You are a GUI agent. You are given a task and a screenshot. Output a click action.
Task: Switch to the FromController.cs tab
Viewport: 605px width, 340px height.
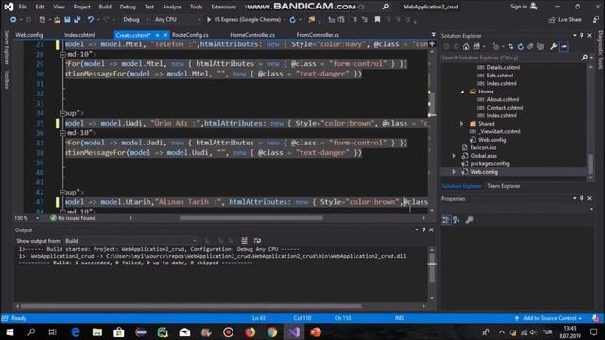[318, 35]
